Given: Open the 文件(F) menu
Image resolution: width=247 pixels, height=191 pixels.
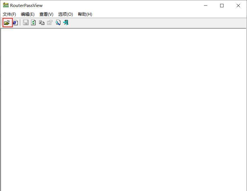Looking at the screenshot, I should pyautogui.click(x=9, y=14).
